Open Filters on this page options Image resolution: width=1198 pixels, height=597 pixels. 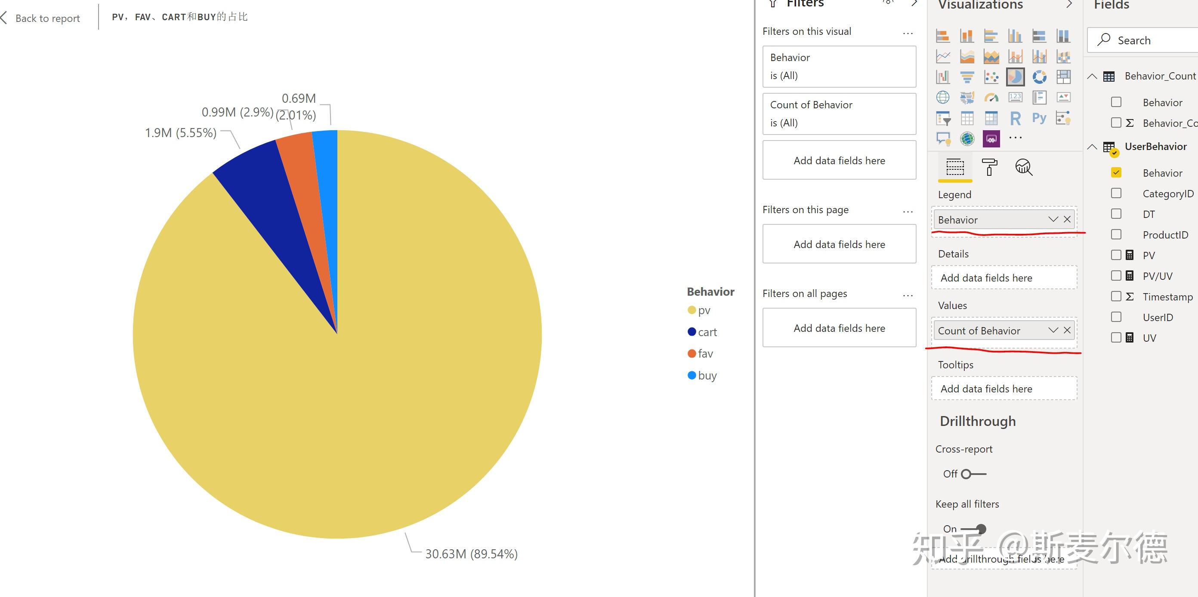(908, 211)
